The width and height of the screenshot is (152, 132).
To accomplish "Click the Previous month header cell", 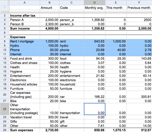I will pos(139,8).
